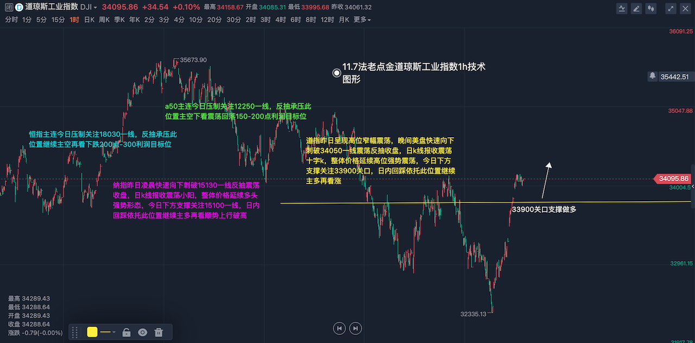The height and width of the screenshot is (343, 695).
Task: Switch to 4时 timeframe
Action: [281, 20]
